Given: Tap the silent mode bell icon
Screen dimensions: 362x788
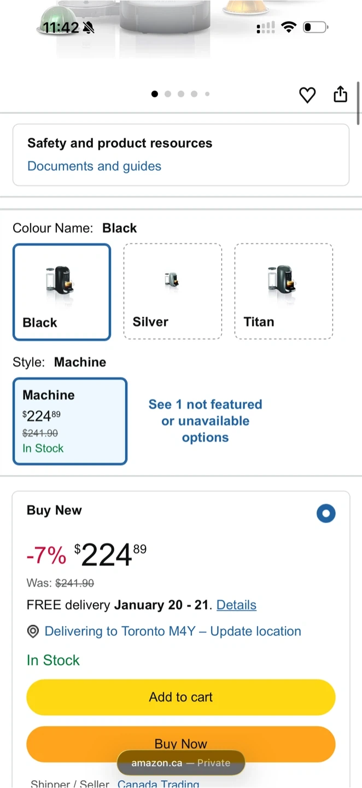Looking at the screenshot, I should (88, 27).
